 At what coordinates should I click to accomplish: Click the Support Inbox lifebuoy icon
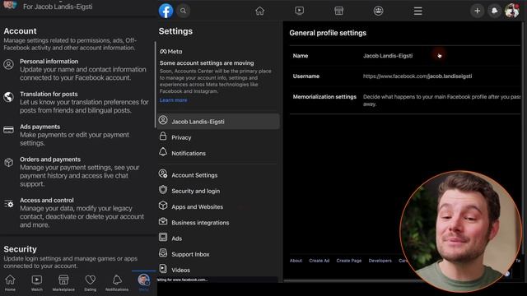[163, 252]
